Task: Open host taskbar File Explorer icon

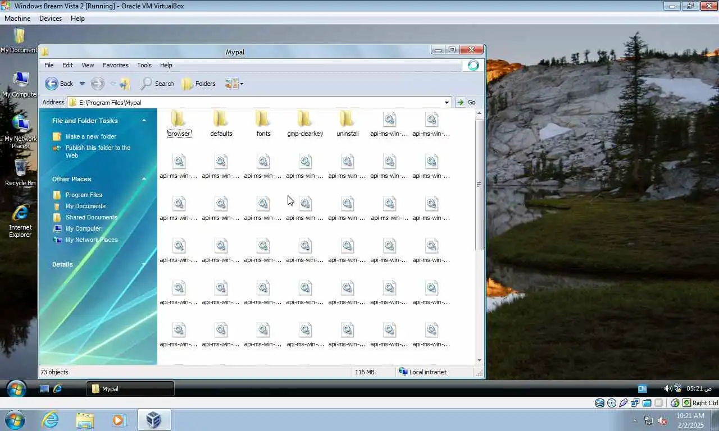Action: [85, 420]
